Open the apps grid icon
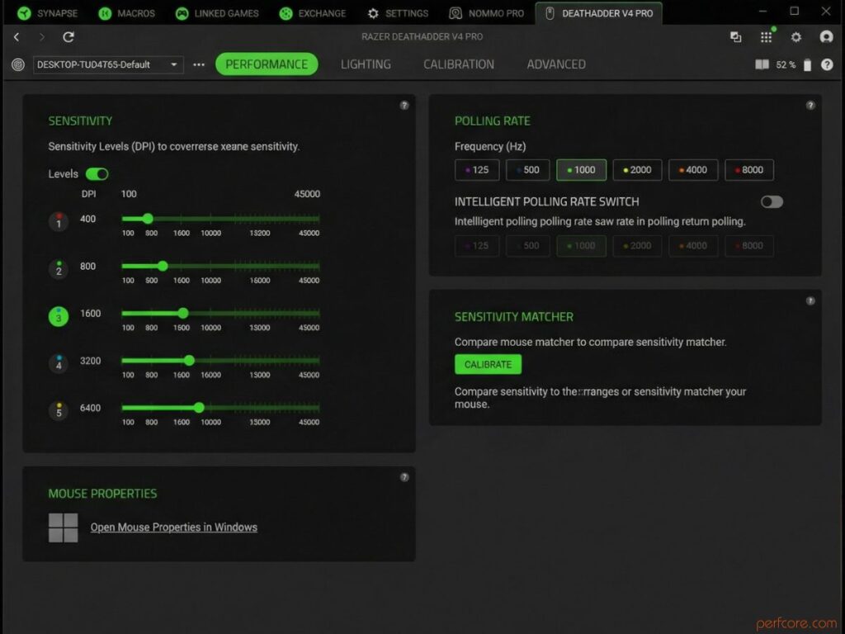 (767, 37)
